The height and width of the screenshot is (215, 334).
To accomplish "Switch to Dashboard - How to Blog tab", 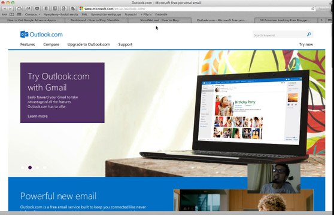I will tap(96, 20).
